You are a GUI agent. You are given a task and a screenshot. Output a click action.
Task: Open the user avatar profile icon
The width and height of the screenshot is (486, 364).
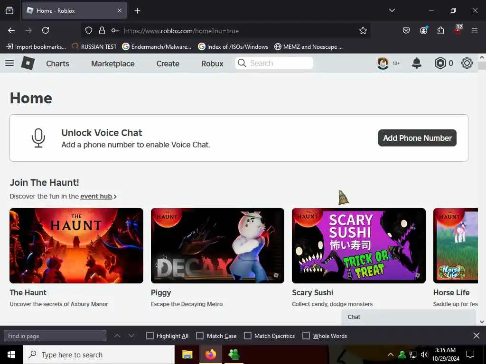coord(383,64)
